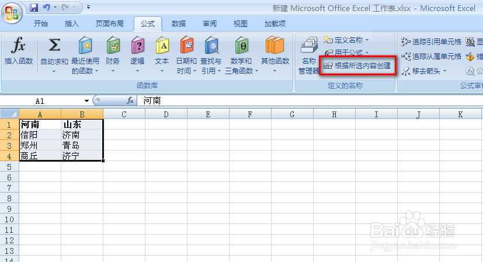Image resolution: width=483 pixels, height=262 pixels.
Task: Click 移去箭头 button
Action: click(x=424, y=71)
